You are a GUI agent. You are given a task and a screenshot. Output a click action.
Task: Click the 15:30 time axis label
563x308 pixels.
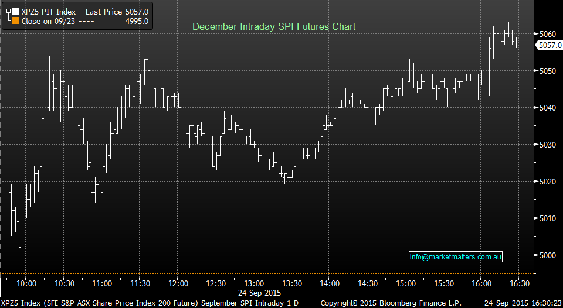[444, 283]
